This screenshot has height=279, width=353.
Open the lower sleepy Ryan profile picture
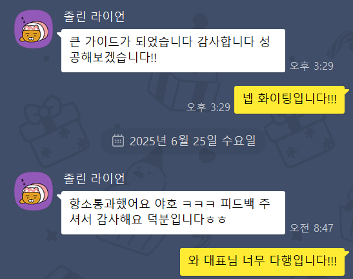[34, 191]
